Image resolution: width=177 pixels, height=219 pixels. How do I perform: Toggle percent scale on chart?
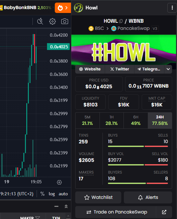click(x=42, y=194)
